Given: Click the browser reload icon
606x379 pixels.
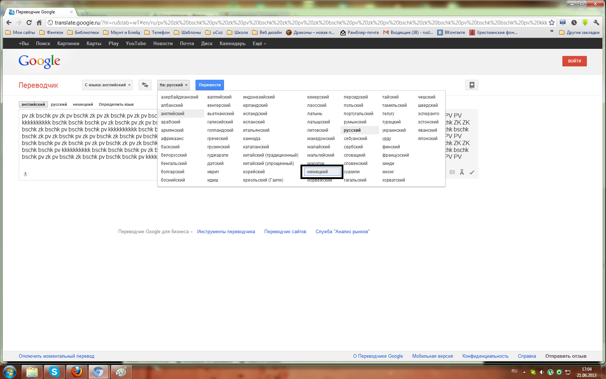Looking at the screenshot, I should tap(29, 22).
